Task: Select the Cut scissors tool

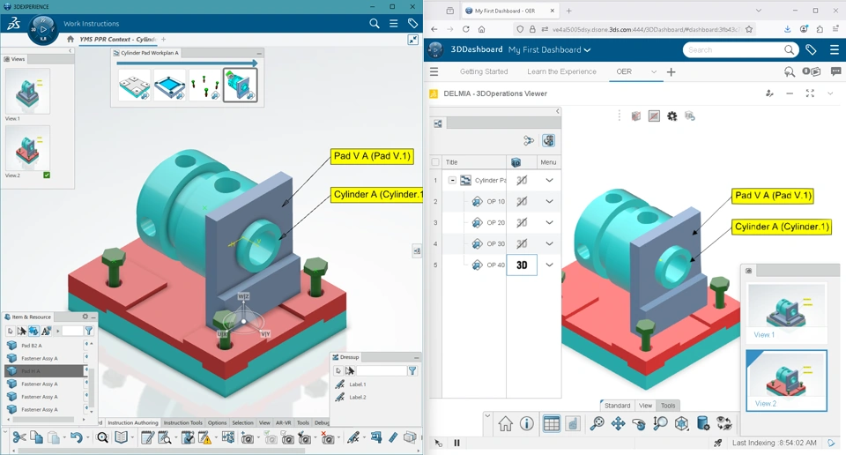Action: (x=19, y=437)
